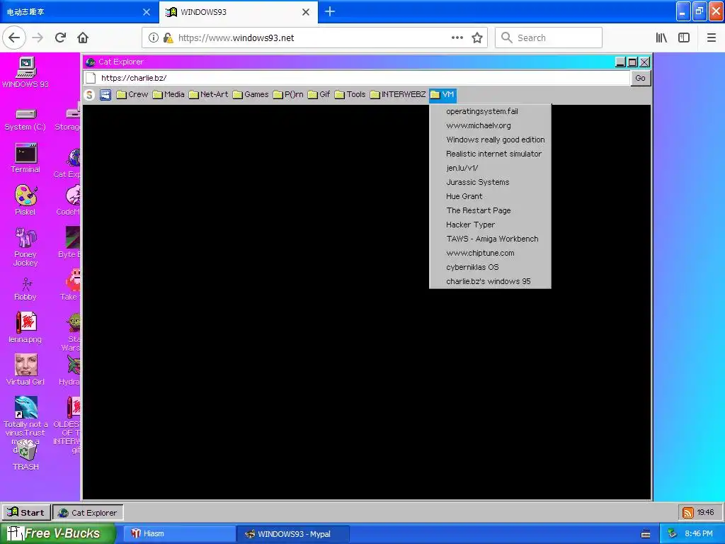Click the Firefox Search box
Screen dimensions: 725x544
(x=549, y=38)
